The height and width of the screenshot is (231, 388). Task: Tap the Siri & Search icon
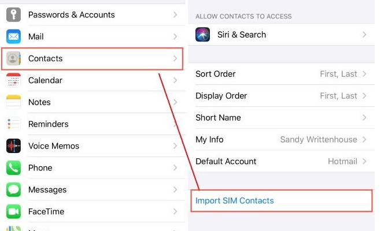tap(203, 35)
